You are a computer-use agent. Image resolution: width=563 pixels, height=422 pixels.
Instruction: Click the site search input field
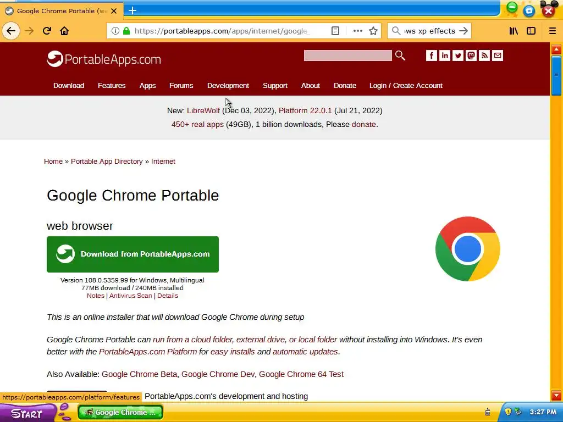pyautogui.click(x=347, y=55)
